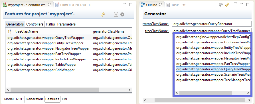The image size is (255, 104).
Task: Select the NavigatorTreeWrapper row in the generators table
Action: tap(69, 48)
